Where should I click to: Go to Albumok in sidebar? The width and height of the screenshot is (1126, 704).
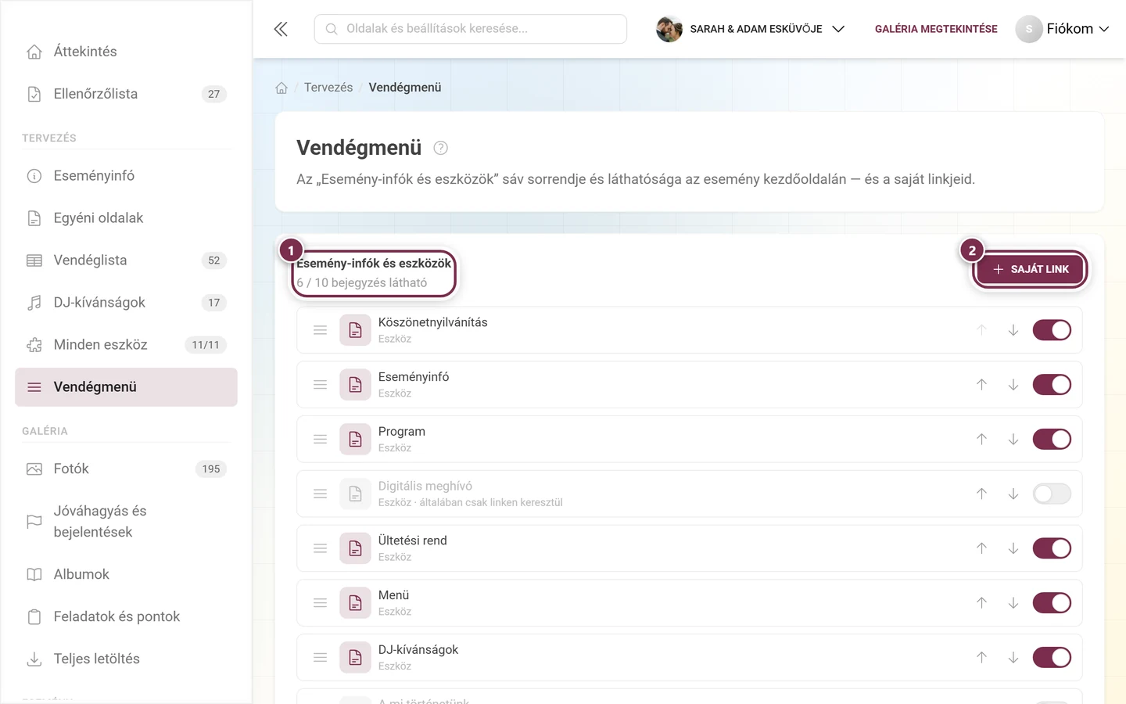[126, 574]
